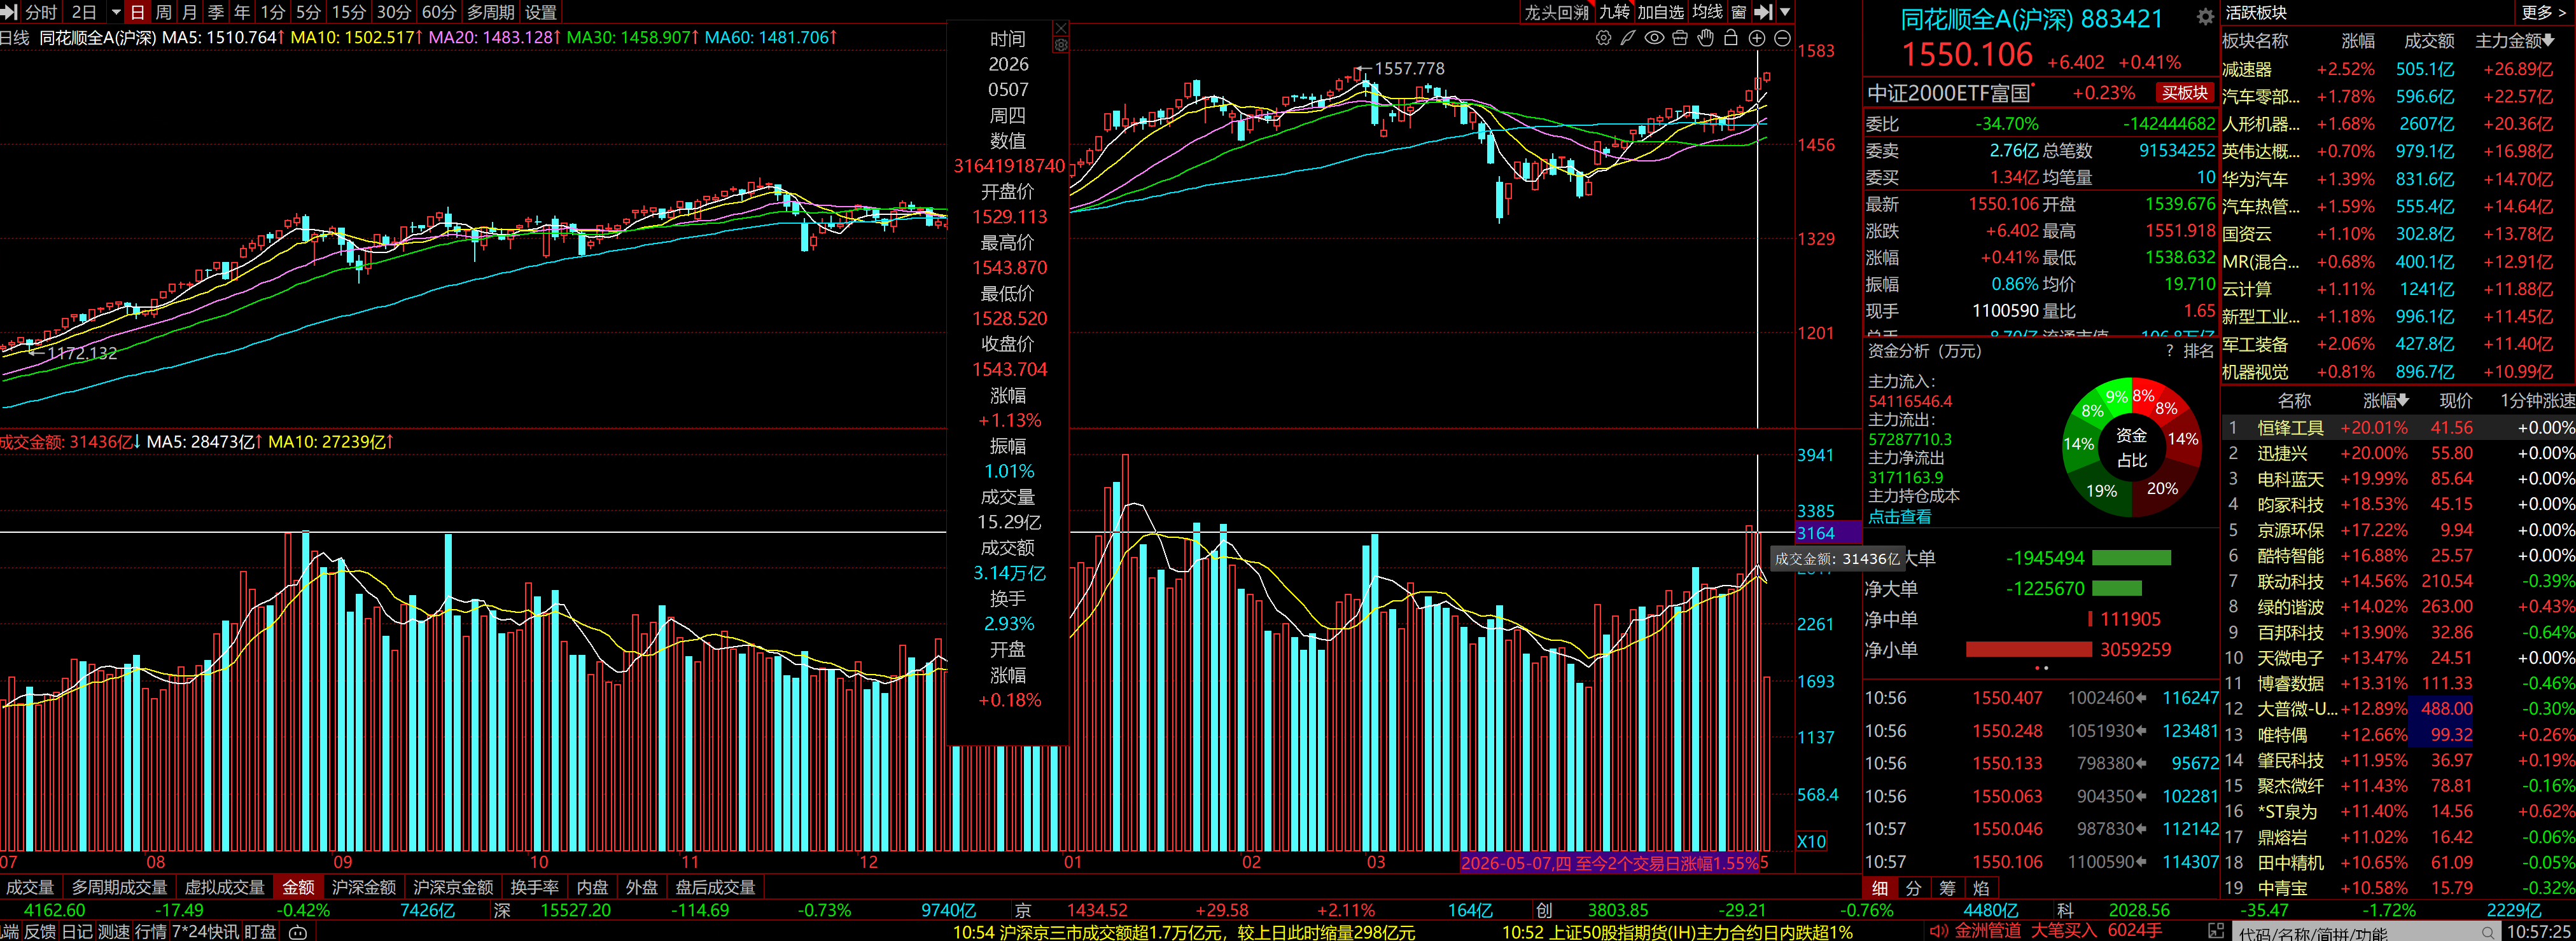Image resolution: width=2576 pixels, height=941 pixels.
Task: Open 点击查看 link under 主力持仓成本
Action: pos(1900,516)
